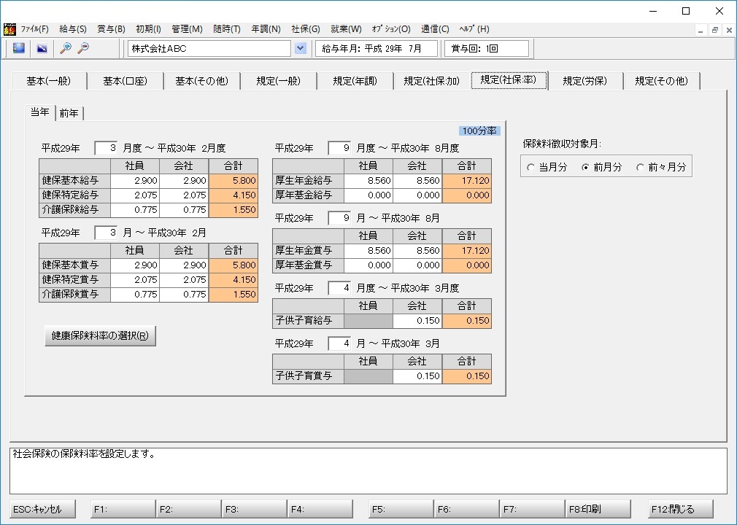
Task: Click 介護保険賞与 会社 rate cell
Action: (184, 295)
